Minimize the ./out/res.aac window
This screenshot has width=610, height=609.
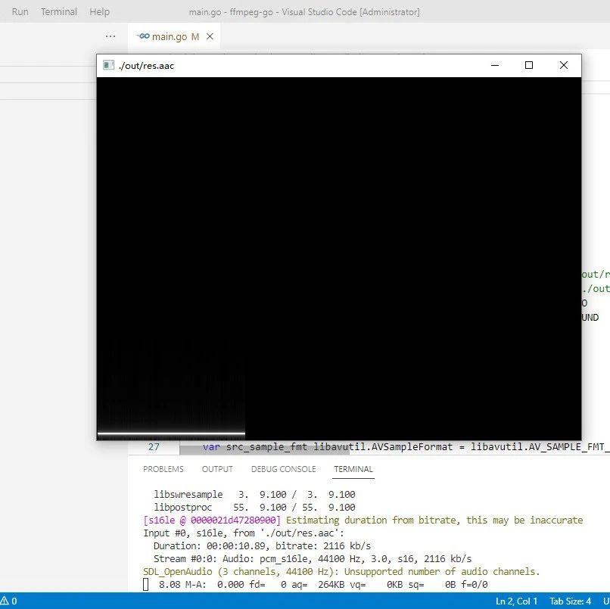pyautogui.click(x=495, y=65)
